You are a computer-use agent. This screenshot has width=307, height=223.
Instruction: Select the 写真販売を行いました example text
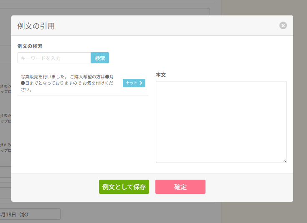[67, 83]
